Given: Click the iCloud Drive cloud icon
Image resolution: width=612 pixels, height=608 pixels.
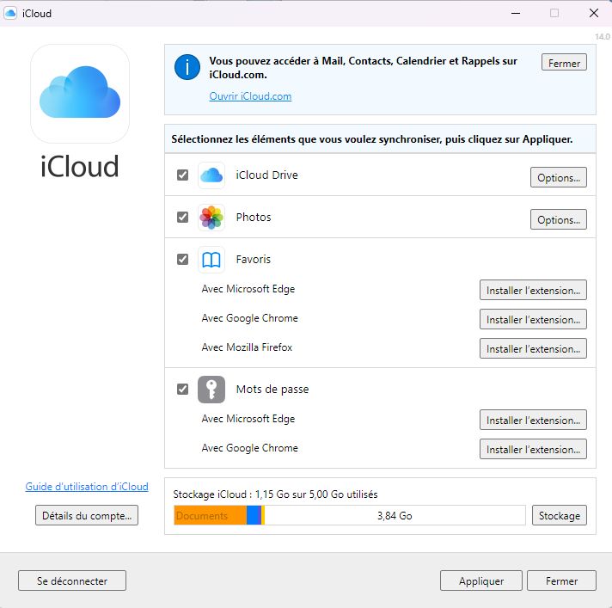Looking at the screenshot, I should point(211,175).
